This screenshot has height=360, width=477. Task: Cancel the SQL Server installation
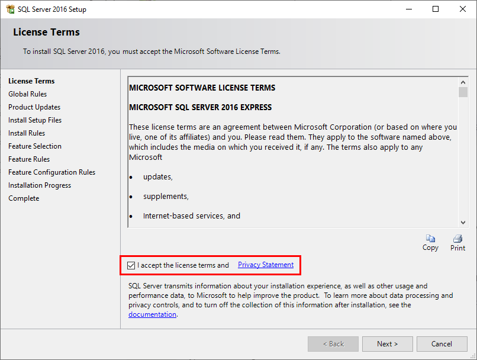click(442, 344)
